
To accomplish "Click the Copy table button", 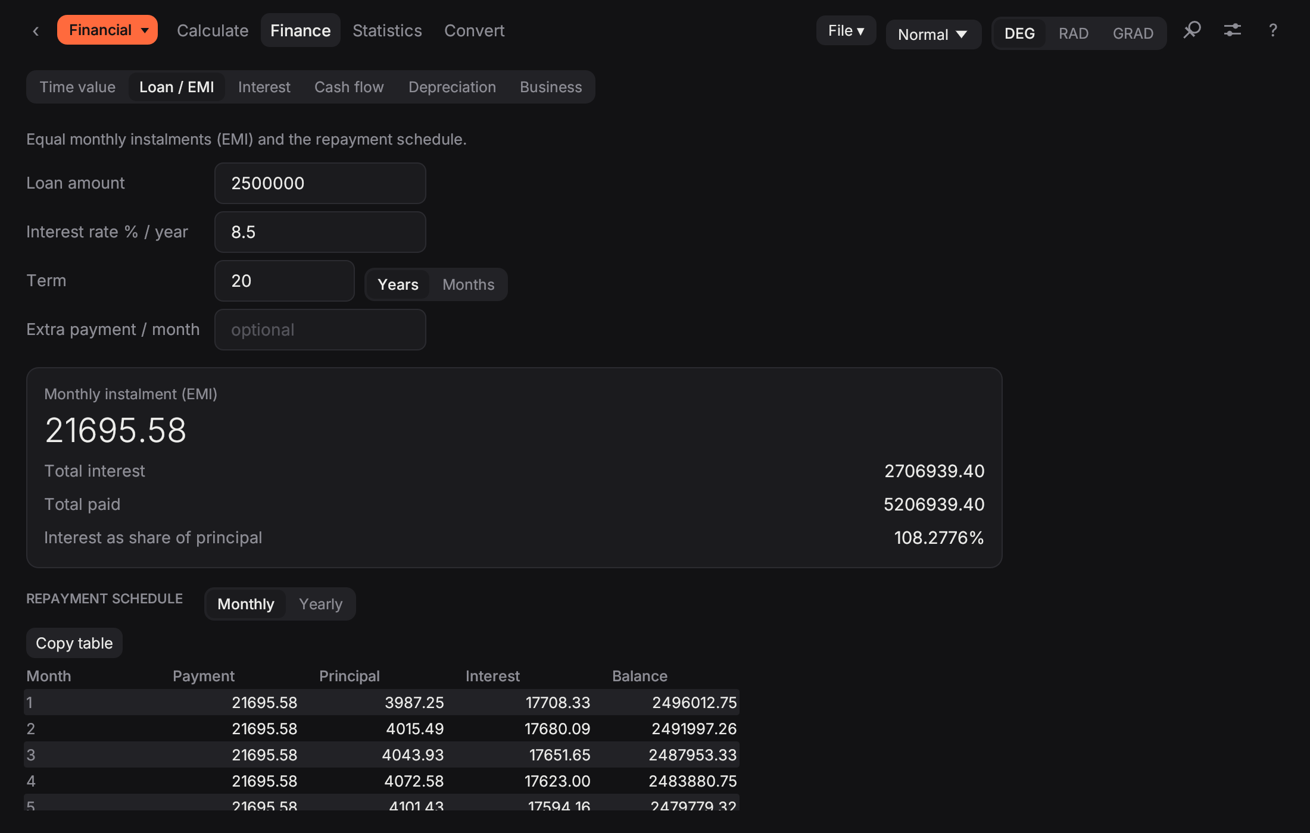I will [74, 643].
